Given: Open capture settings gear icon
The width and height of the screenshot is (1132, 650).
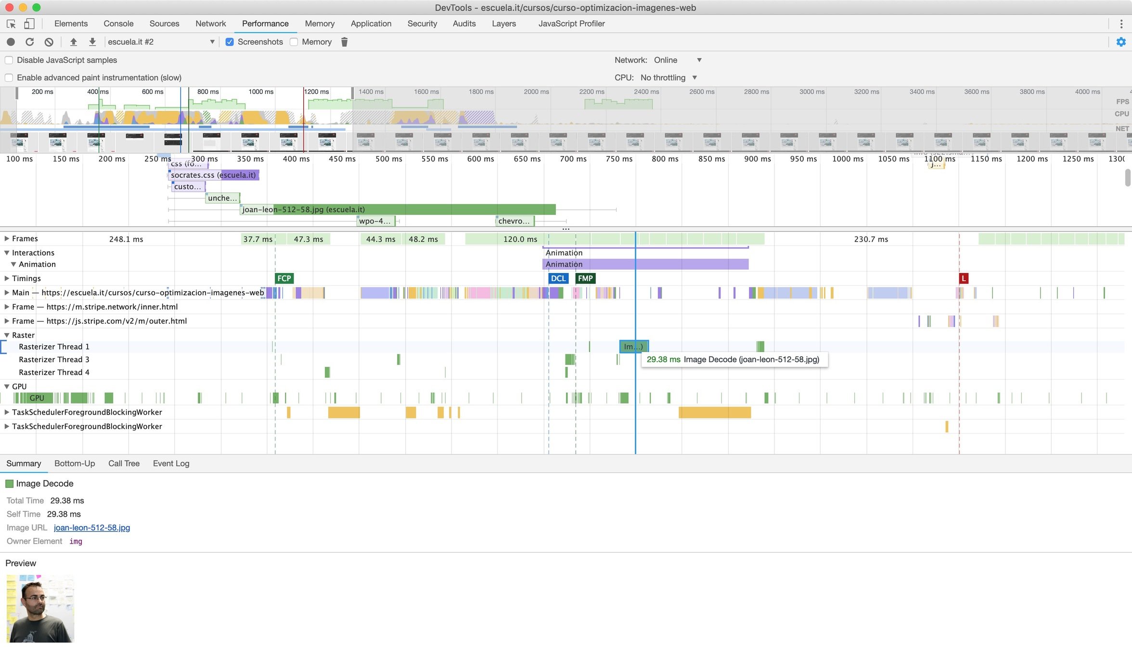Looking at the screenshot, I should pos(1120,42).
